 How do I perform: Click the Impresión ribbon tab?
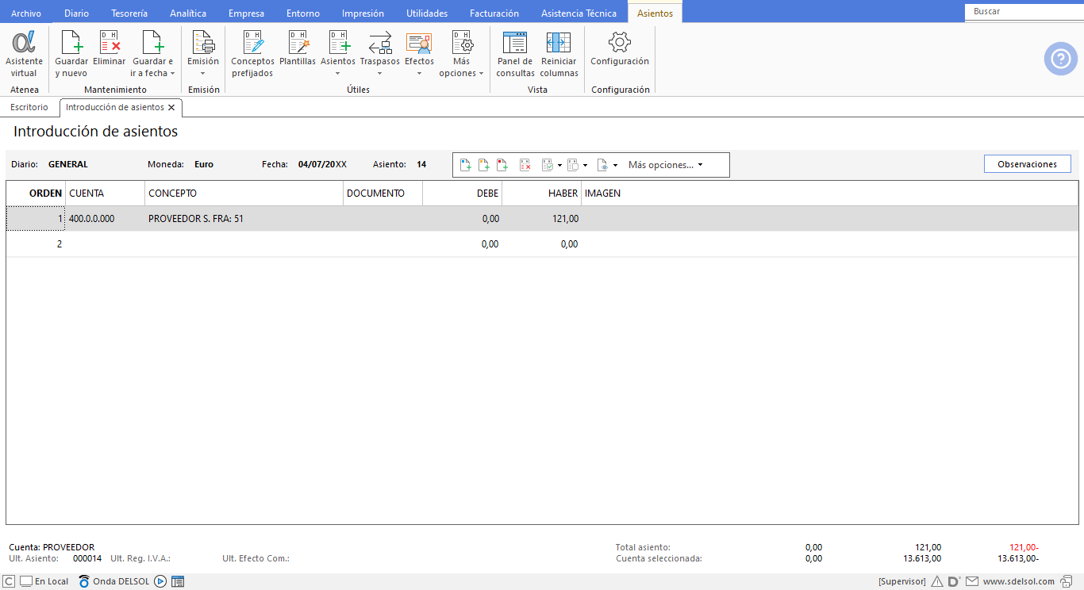(363, 13)
